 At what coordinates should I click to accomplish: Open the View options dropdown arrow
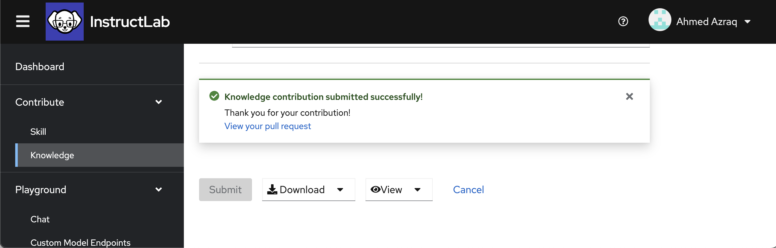coord(418,190)
